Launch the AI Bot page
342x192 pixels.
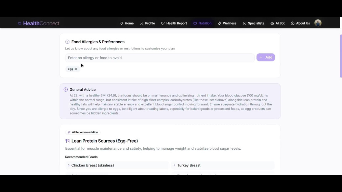(277, 23)
